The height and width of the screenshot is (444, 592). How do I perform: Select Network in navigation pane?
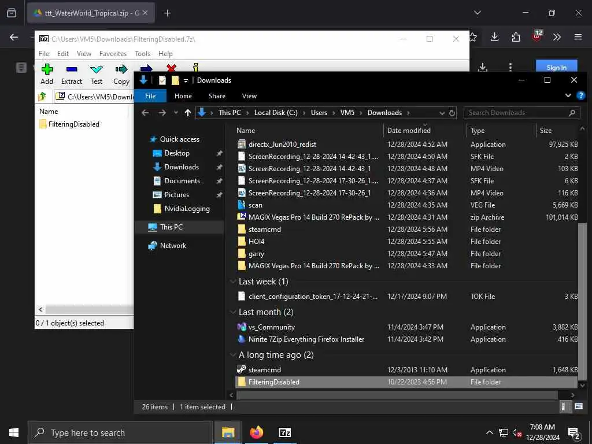(x=173, y=245)
